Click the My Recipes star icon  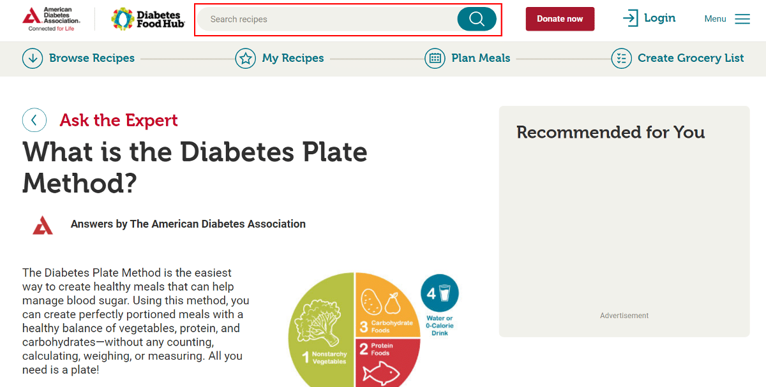coord(245,58)
